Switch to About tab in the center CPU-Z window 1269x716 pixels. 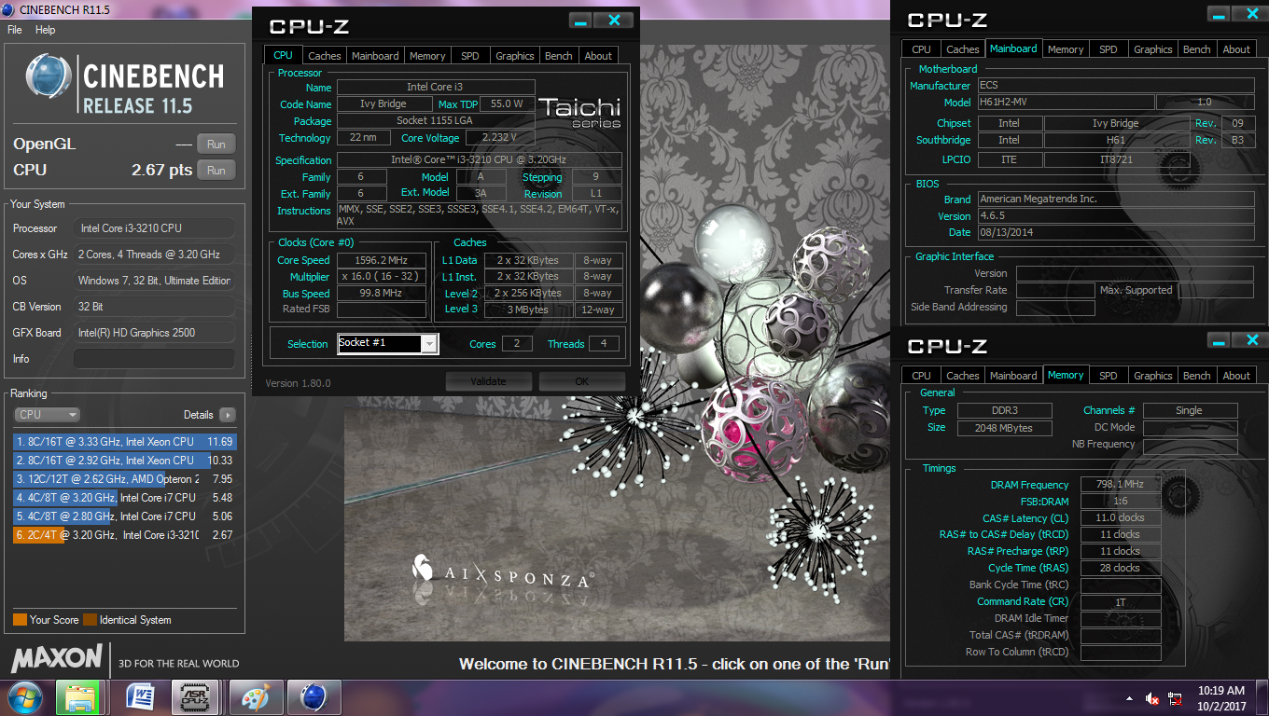coord(598,56)
